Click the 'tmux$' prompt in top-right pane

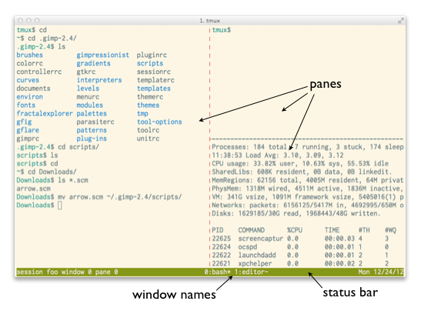pyautogui.click(x=221, y=30)
